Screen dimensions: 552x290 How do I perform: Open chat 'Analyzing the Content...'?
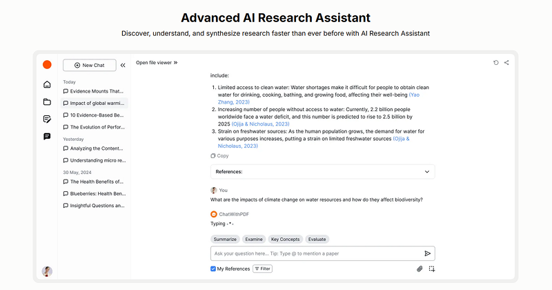94,148
